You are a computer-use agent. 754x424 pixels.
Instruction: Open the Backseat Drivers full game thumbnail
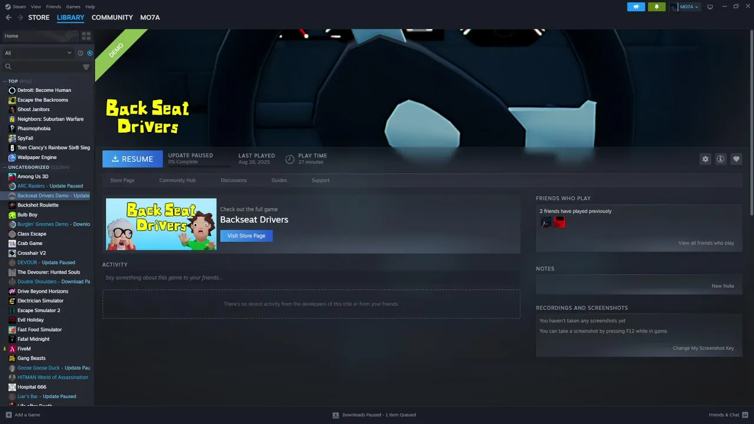161,224
